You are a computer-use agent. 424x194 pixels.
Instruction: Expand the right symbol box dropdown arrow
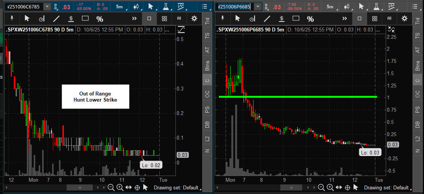[258, 7]
